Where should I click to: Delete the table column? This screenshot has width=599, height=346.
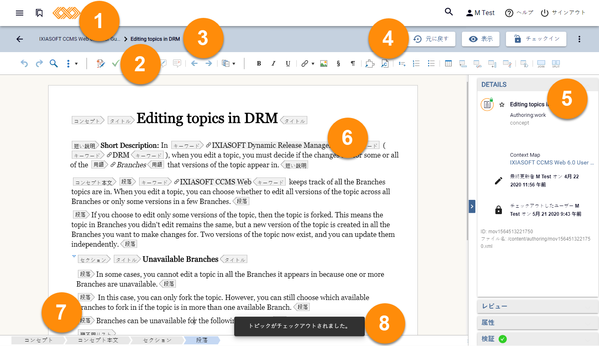[x=507, y=64]
